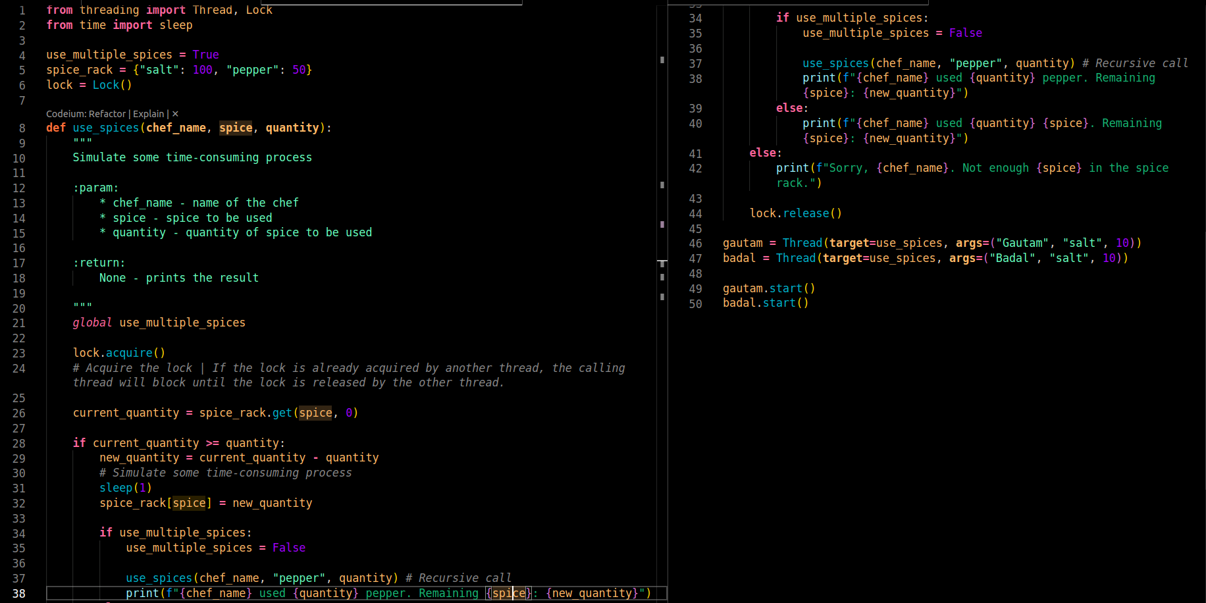The height and width of the screenshot is (603, 1206).
Task: Click the use_spices function name on line 8
Action: (106, 128)
